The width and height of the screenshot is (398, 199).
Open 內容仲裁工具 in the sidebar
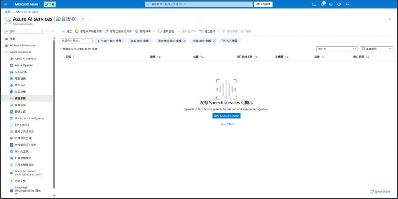(x=23, y=138)
